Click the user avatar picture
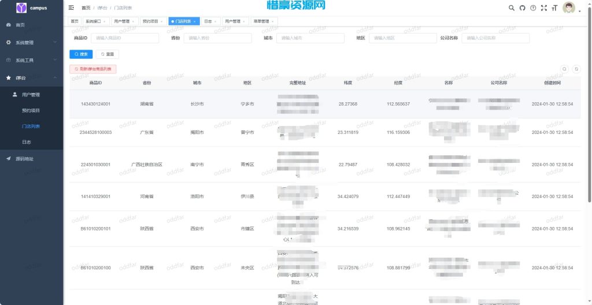 (569, 8)
